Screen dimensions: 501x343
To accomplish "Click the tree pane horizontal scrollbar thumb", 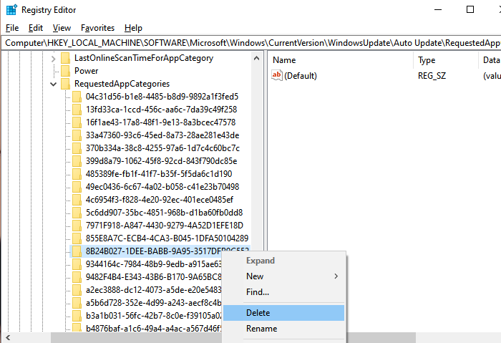I will (x=233, y=337).
